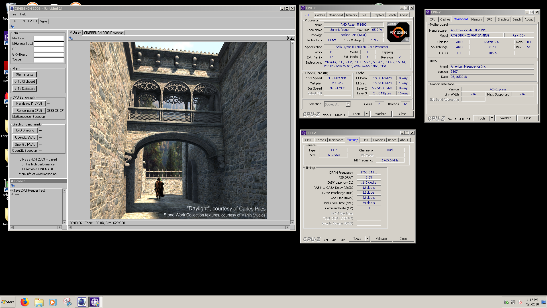Click the pin icon in the Console panel
Screen dimensions: 547x308
[13, 186]
